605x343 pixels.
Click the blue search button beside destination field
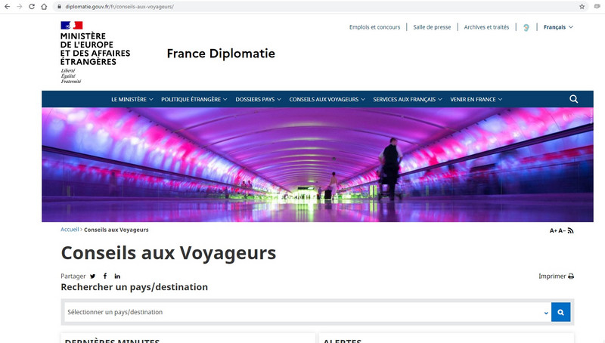point(560,312)
